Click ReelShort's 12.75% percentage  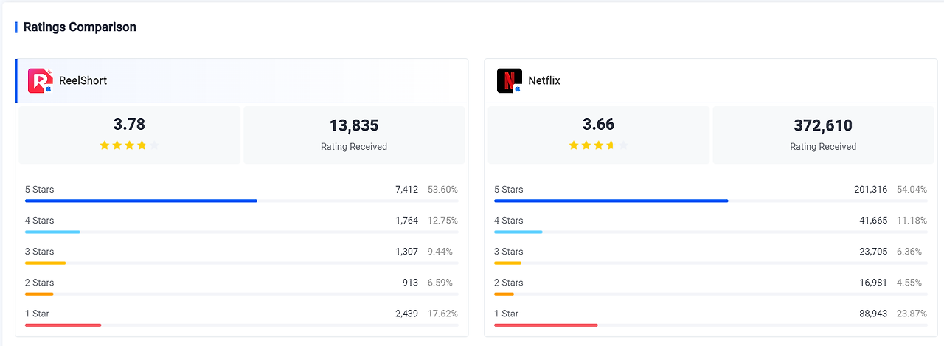point(442,221)
